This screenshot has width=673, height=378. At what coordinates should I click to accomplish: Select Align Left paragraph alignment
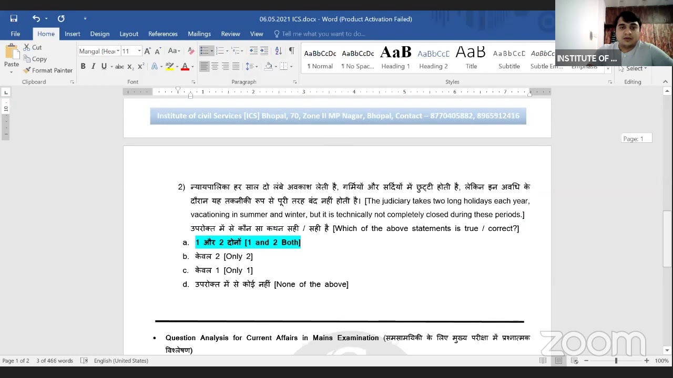click(204, 66)
